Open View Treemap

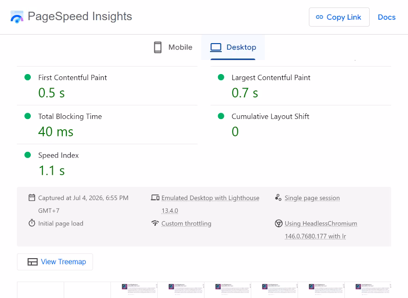(x=55, y=262)
